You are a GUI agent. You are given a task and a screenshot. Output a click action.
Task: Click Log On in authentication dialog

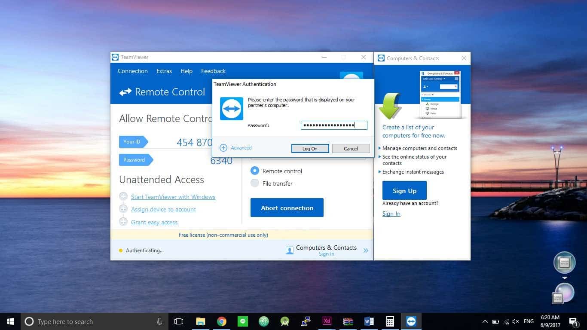(x=310, y=149)
